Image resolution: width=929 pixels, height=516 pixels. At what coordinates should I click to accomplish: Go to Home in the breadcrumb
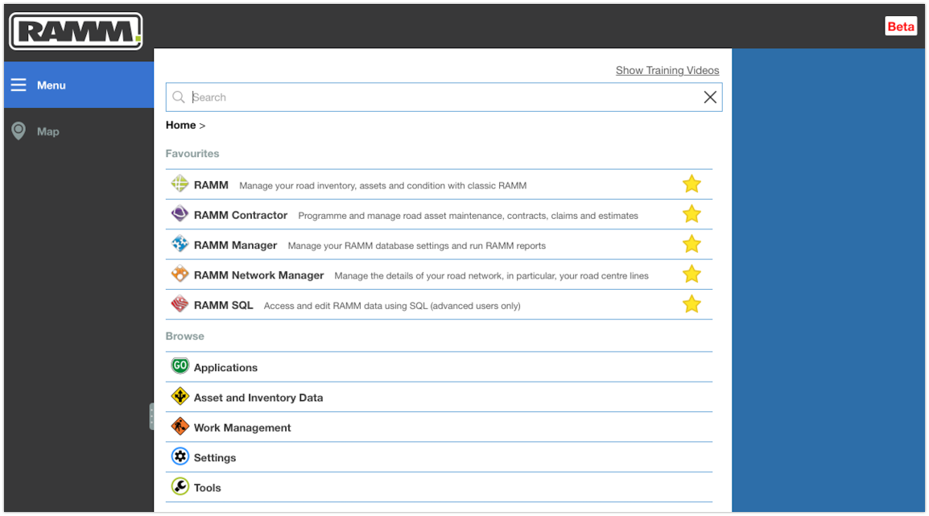tap(180, 125)
